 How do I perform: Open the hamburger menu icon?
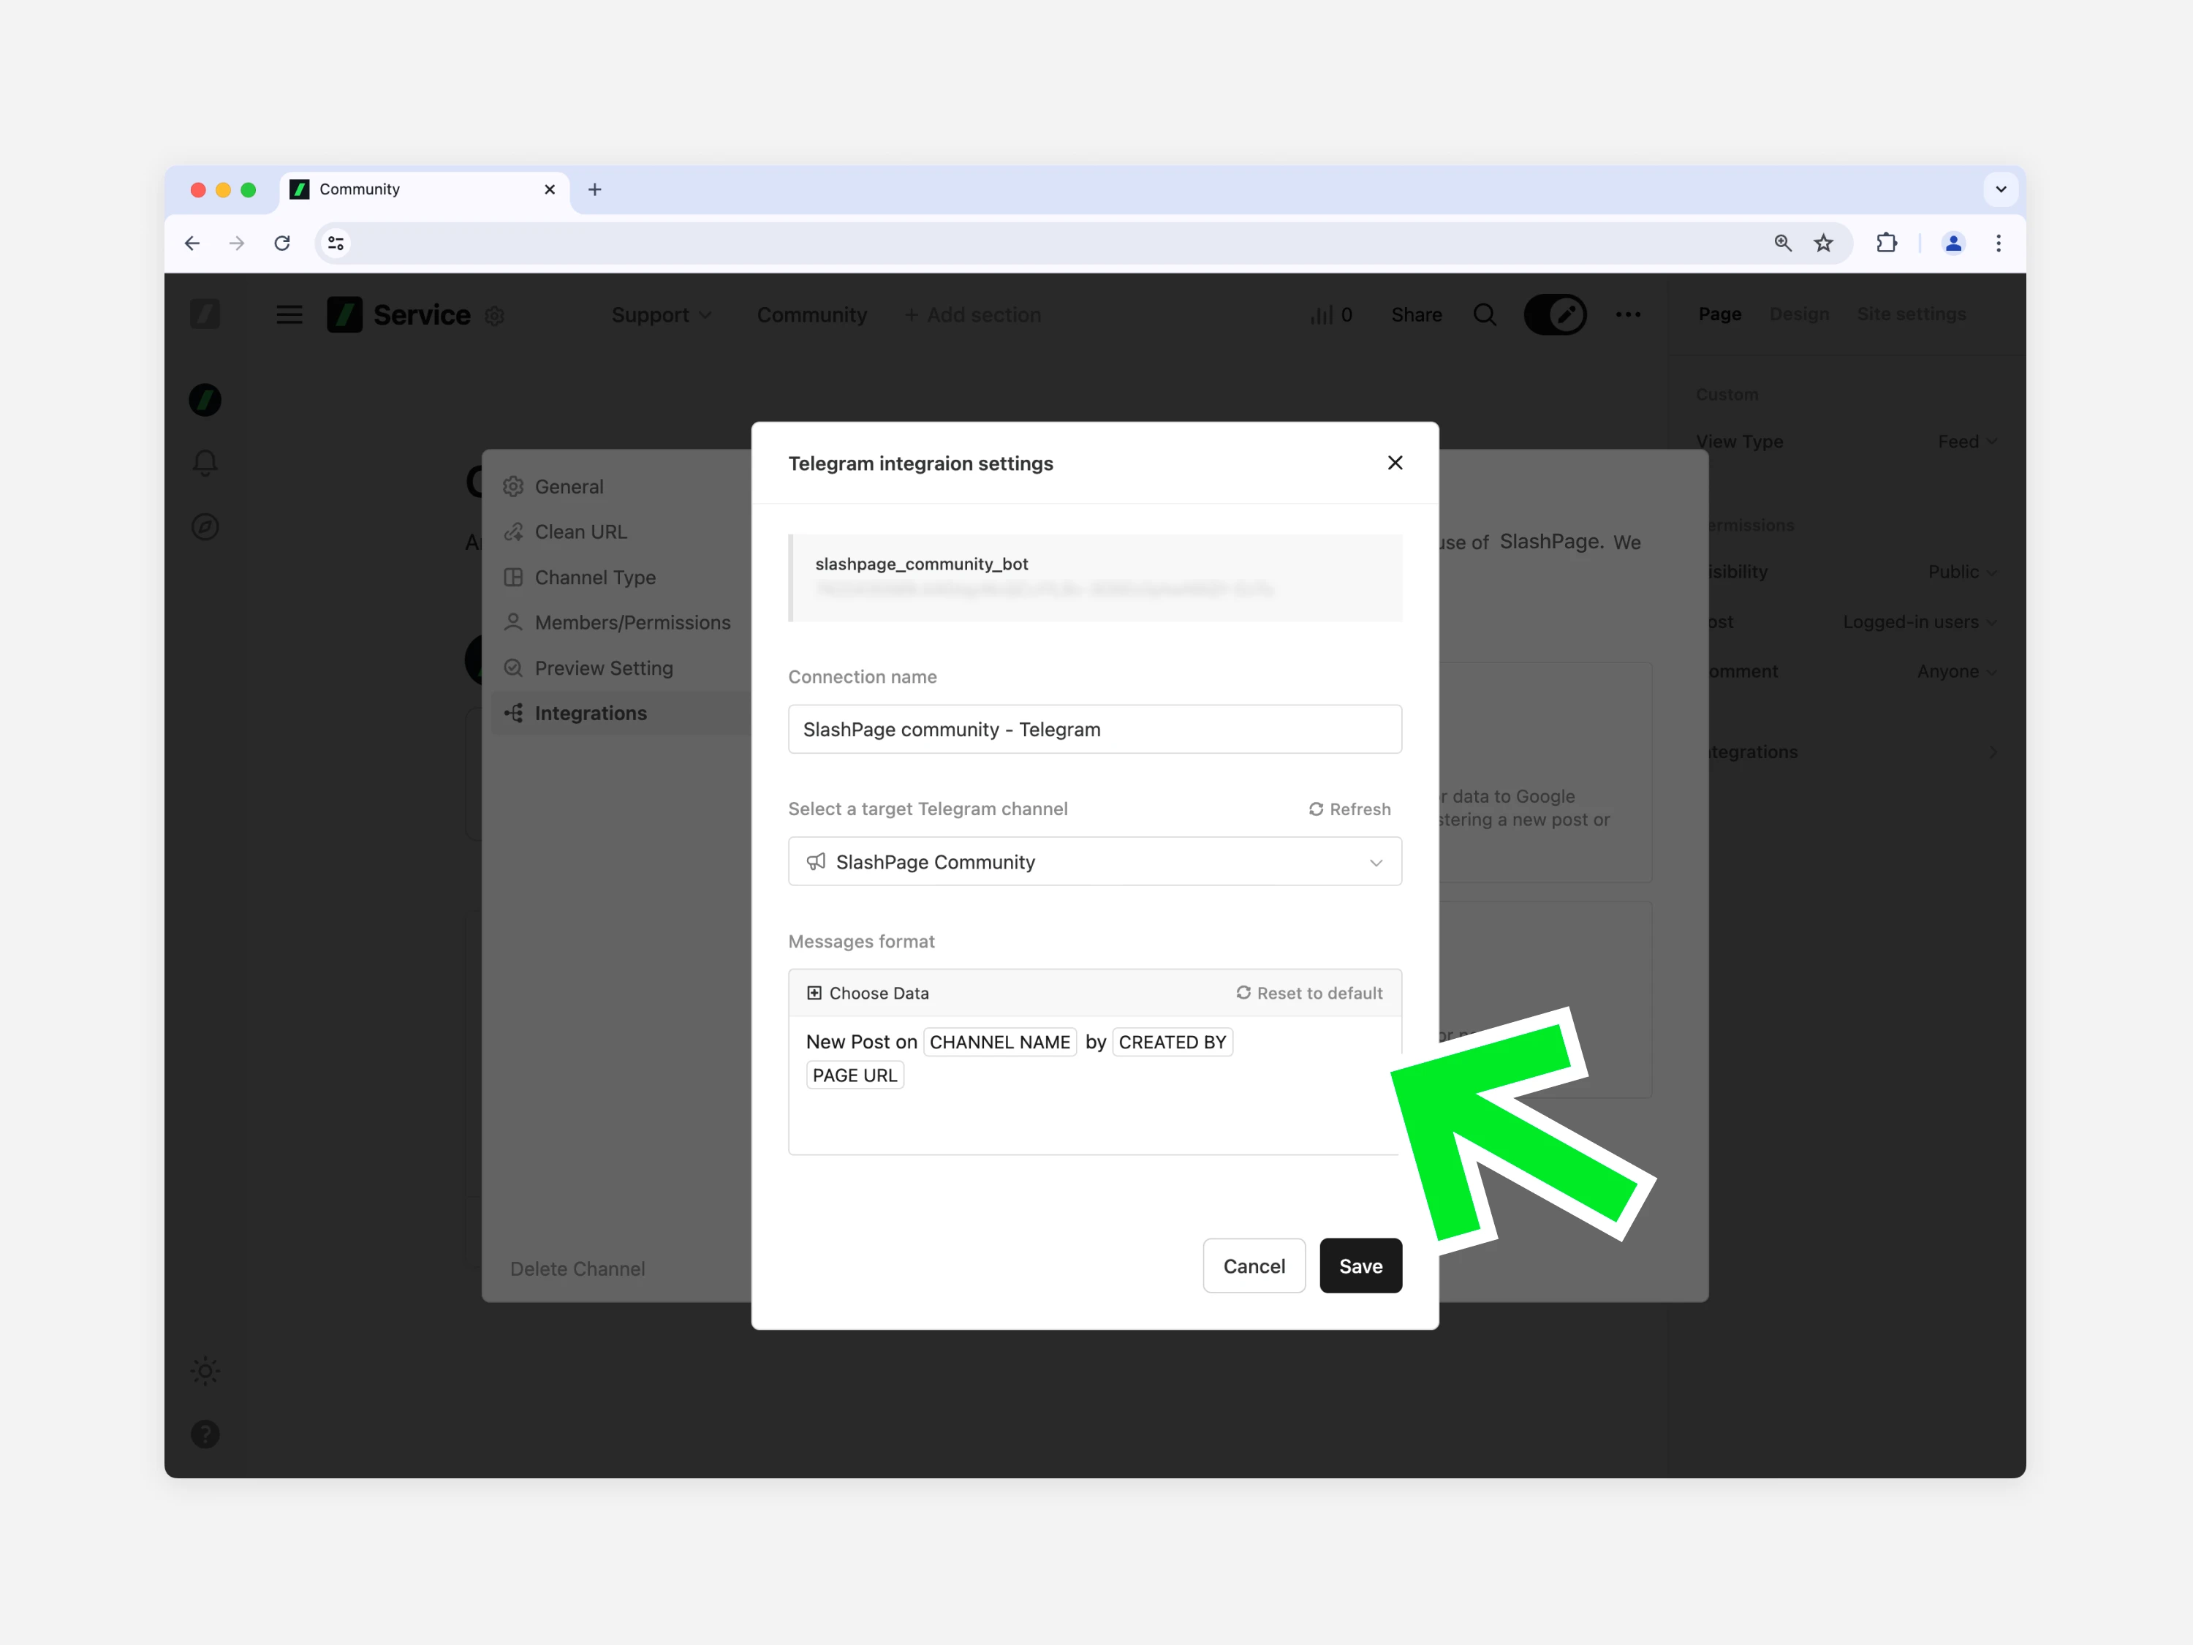[289, 314]
